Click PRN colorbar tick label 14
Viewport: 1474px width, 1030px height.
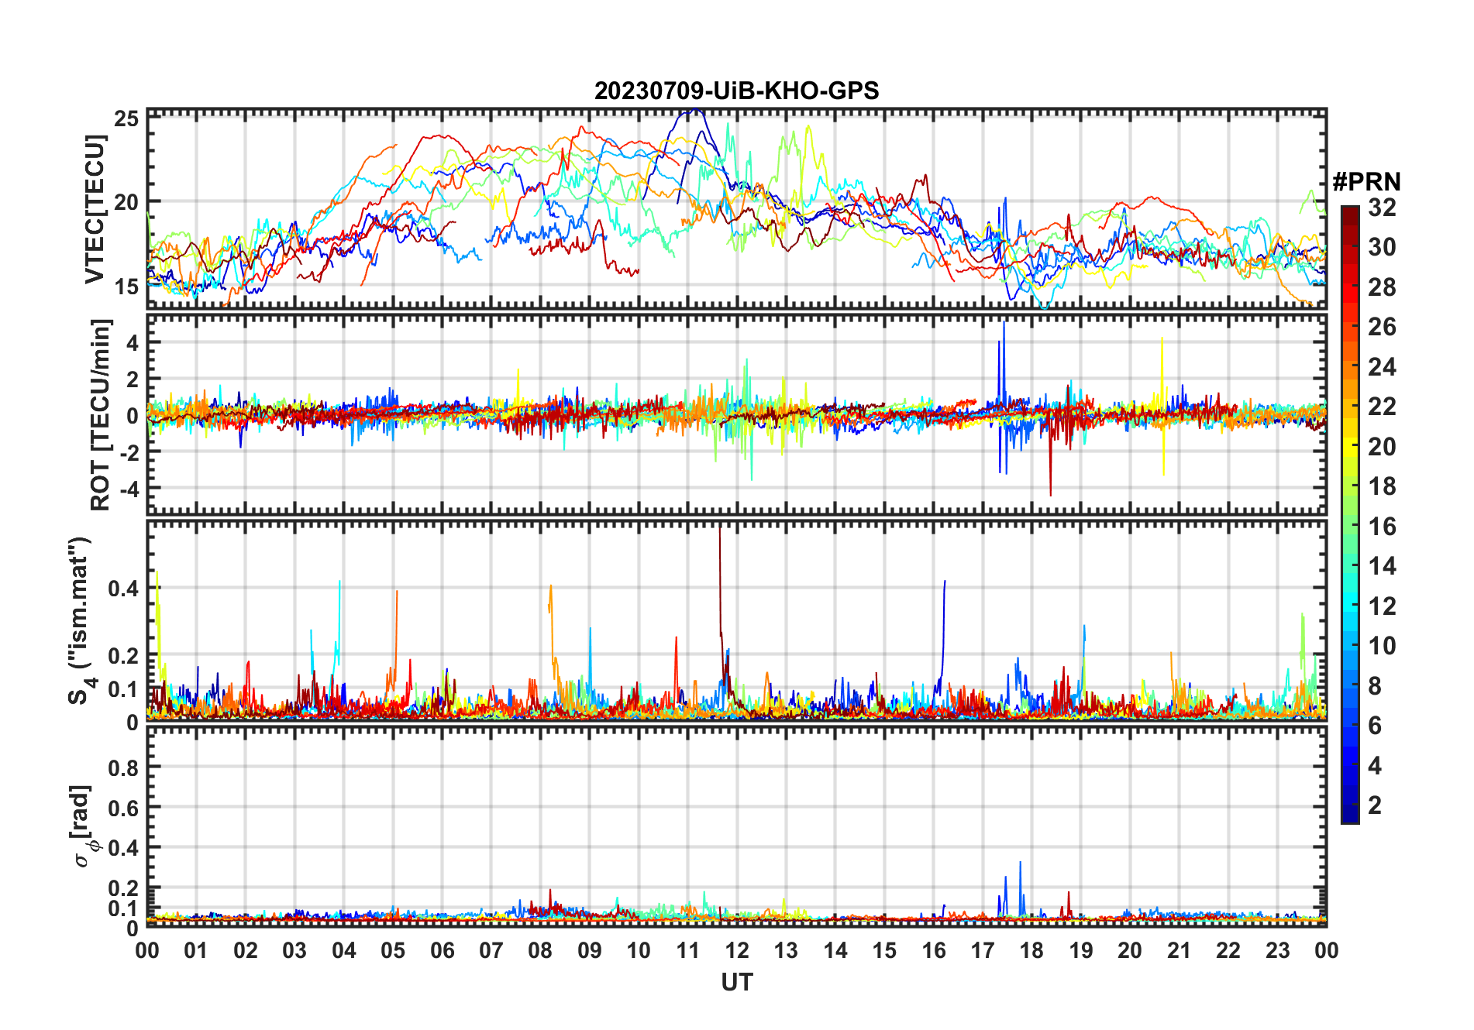point(1382,566)
